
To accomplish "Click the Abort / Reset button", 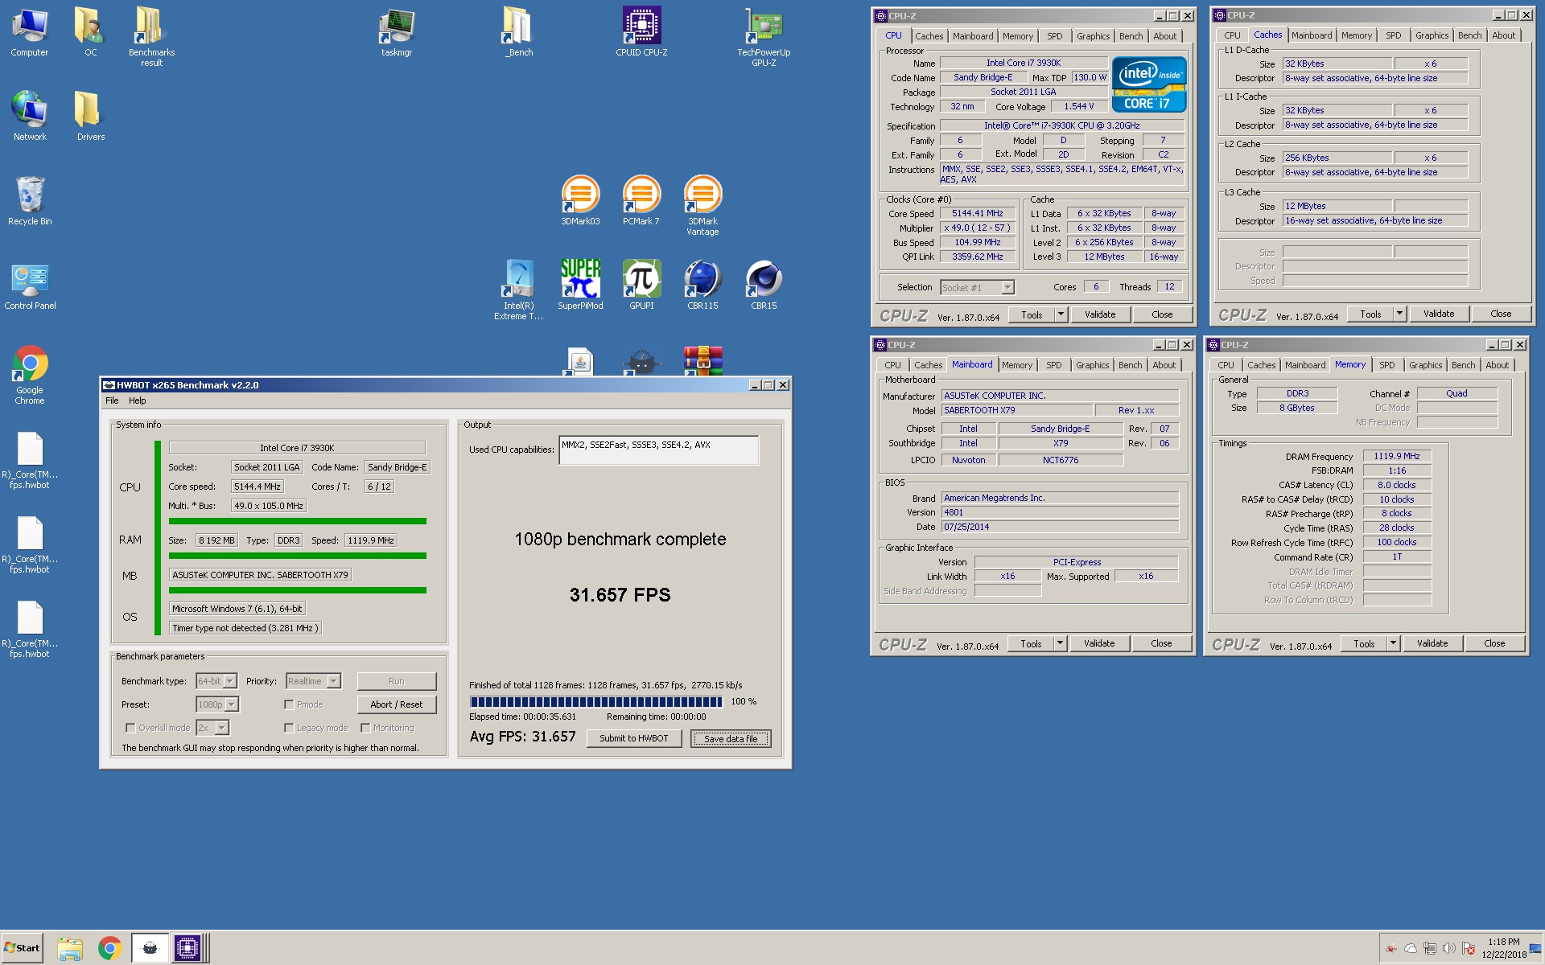I will 397,704.
